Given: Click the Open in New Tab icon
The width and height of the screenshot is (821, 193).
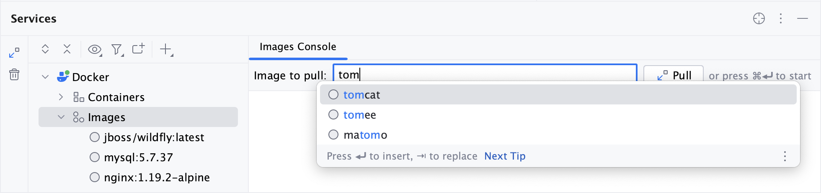Looking at the screenshot, I should [x=138, y=49].
